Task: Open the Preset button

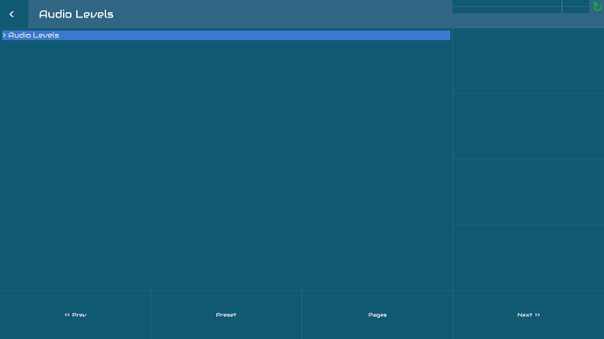Action: click(x=226, y=315)
